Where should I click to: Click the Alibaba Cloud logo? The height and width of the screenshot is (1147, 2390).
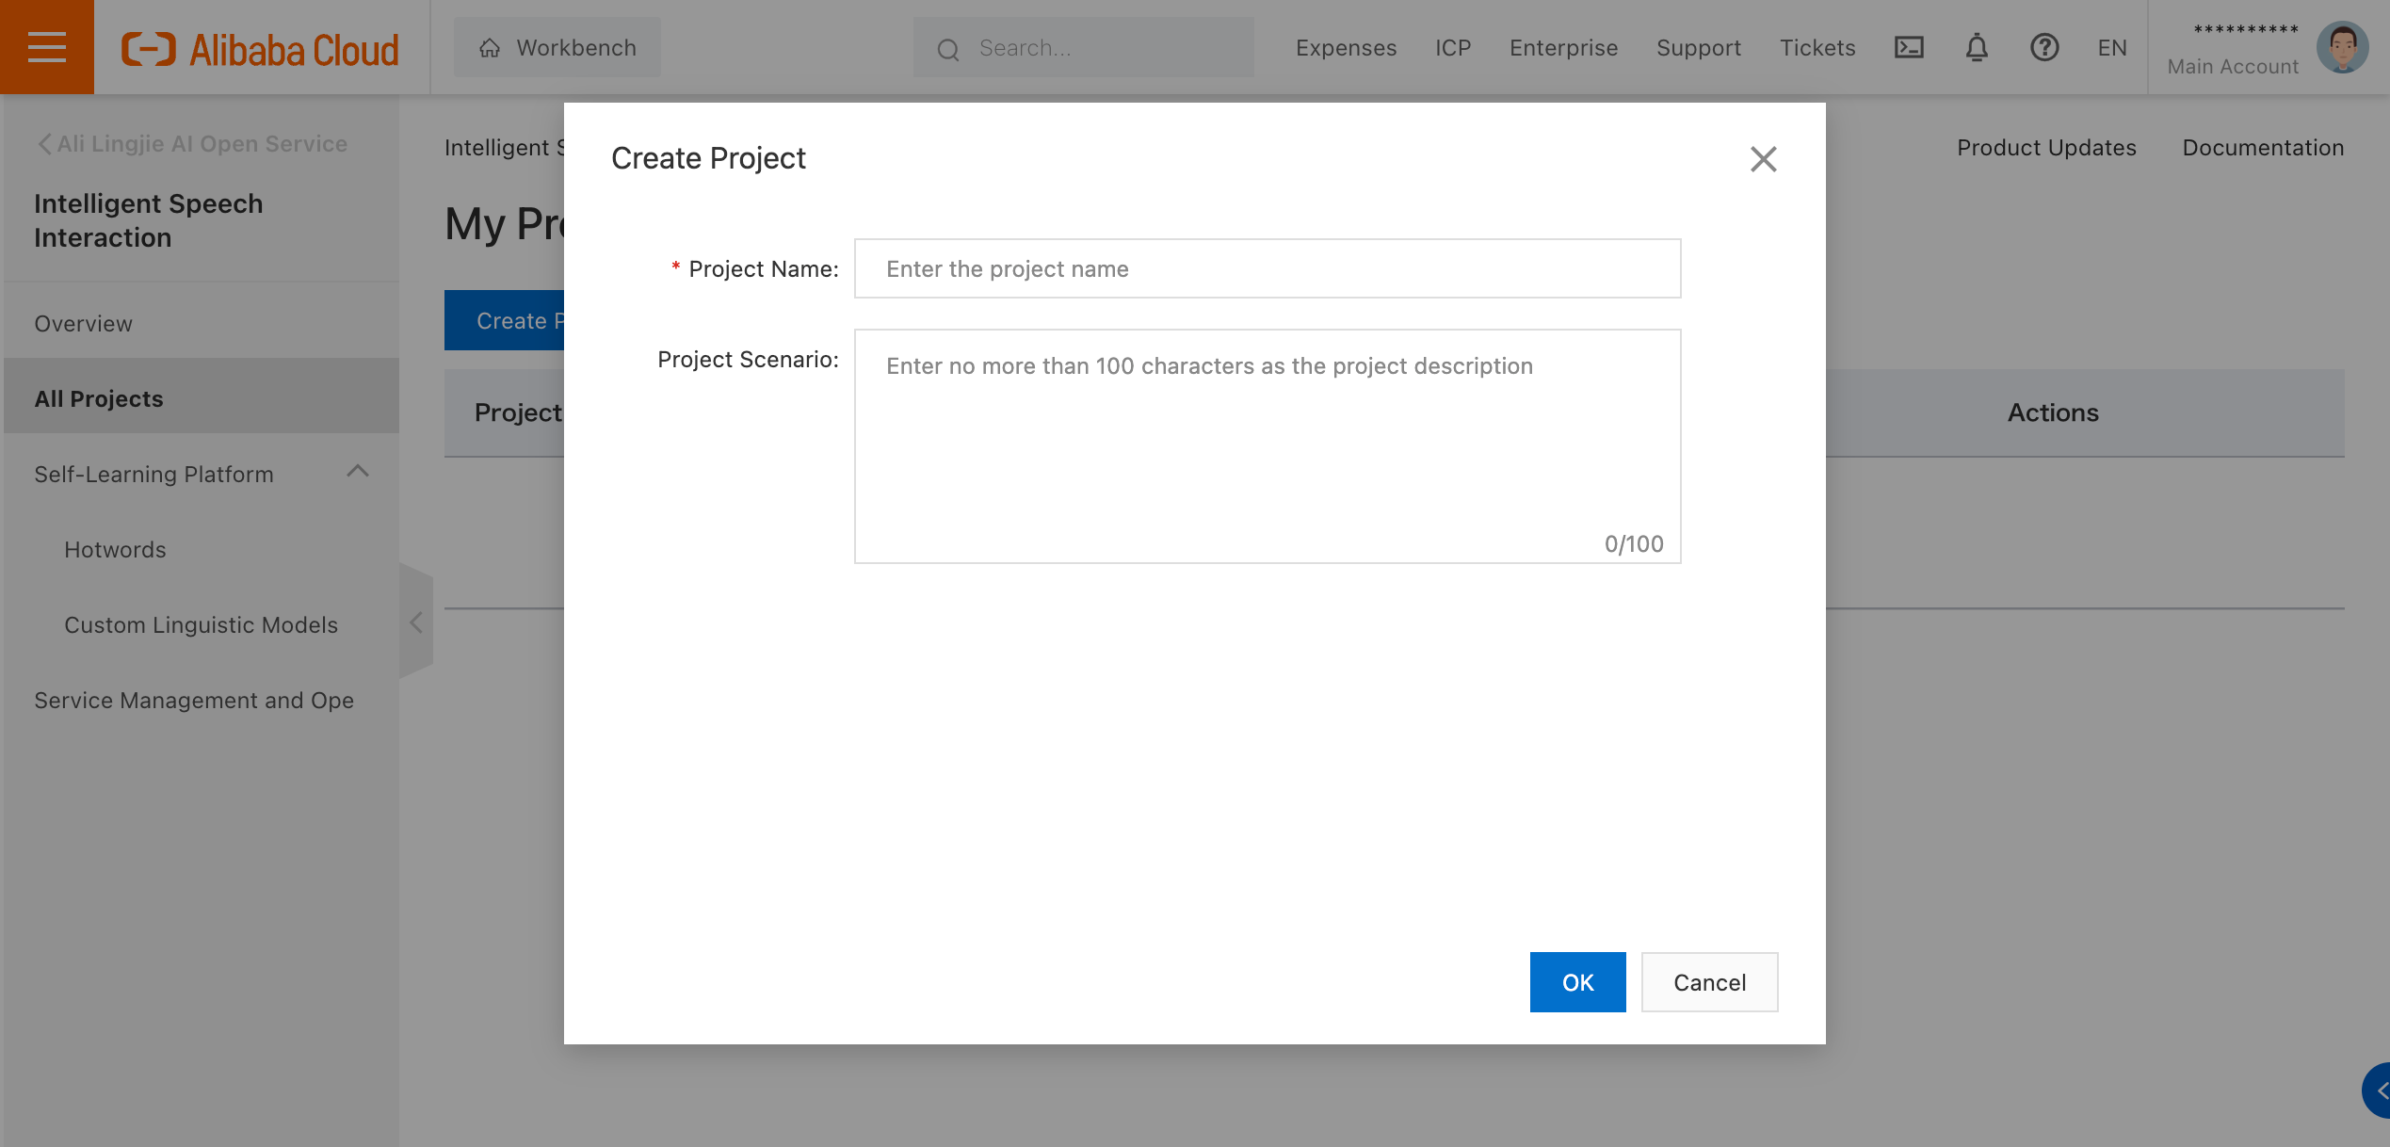(260, 49)
